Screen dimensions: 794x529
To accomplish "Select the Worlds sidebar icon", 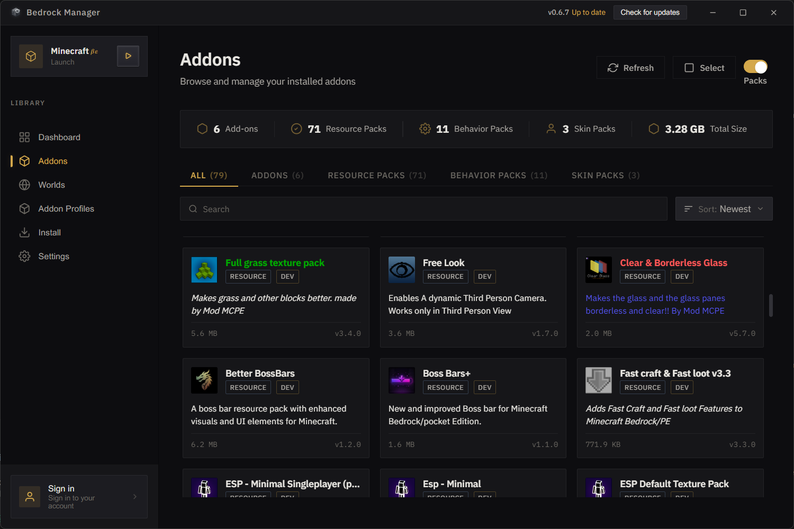I will [x=24, y=185].
